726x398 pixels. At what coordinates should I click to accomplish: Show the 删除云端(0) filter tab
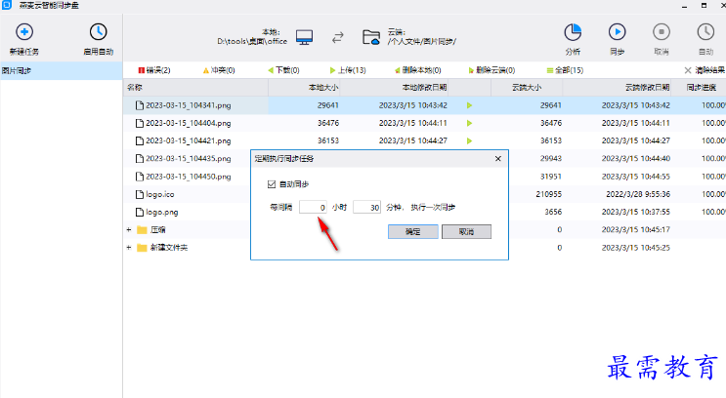click(x=491, y=70)
